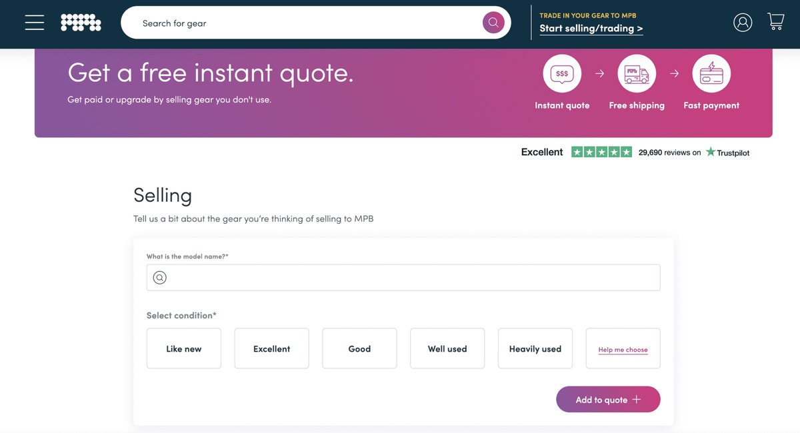Select the Like new condition
This screenshot has height=433, width=800.
184,348
